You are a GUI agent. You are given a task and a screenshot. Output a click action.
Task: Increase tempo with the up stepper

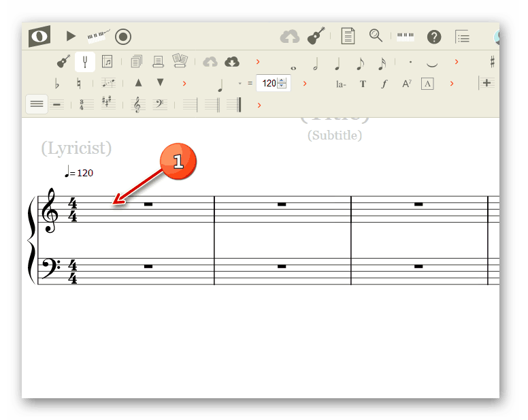tap(282, 80)
